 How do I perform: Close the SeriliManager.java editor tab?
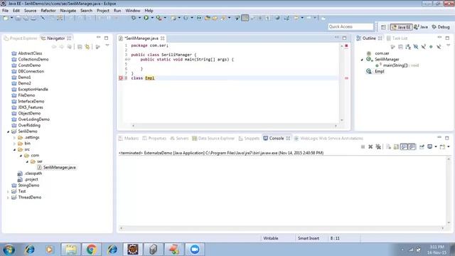coord(163,38)
